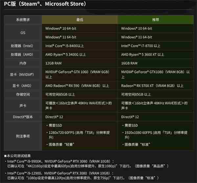Viewport: 197px width, 183px height.
Task: Click the 图像质量 "标准" bullet in 推荐 column
Action: (x=136, y=145)
